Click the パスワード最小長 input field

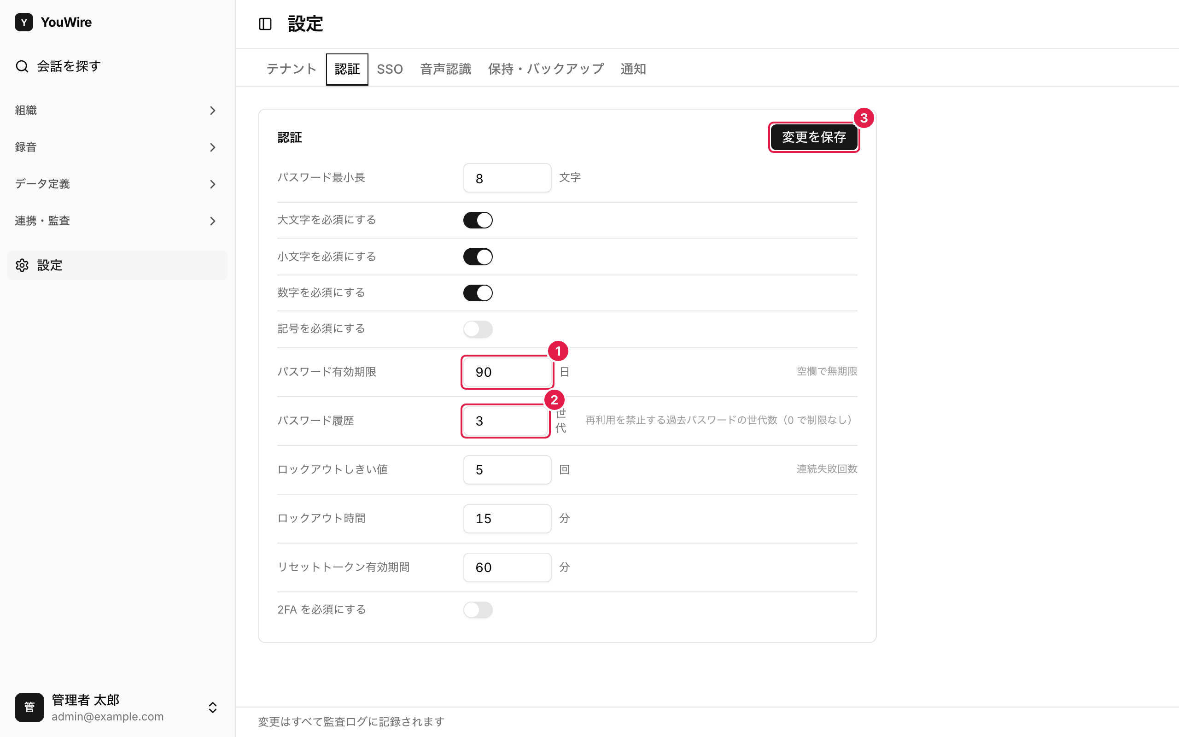pos(507,178)
